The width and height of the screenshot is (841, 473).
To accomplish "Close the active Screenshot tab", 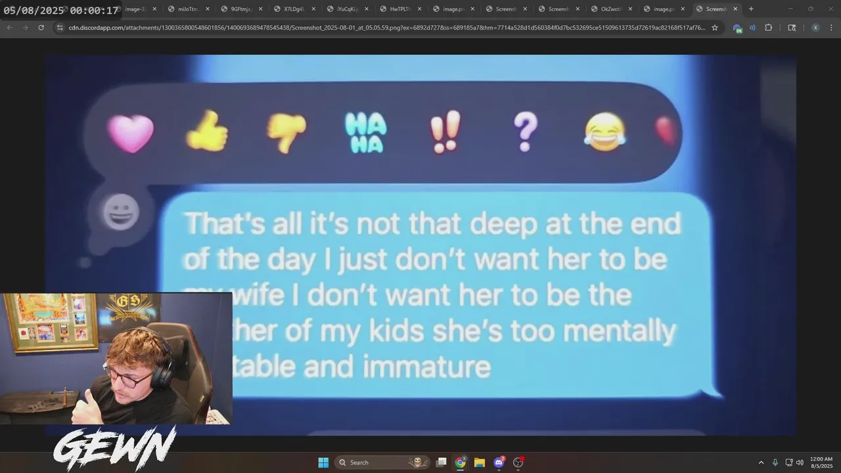I will pos(735,9).
